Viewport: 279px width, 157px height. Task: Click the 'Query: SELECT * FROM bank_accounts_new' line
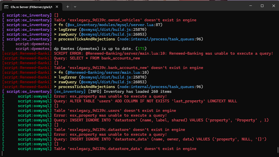[97, 58]
